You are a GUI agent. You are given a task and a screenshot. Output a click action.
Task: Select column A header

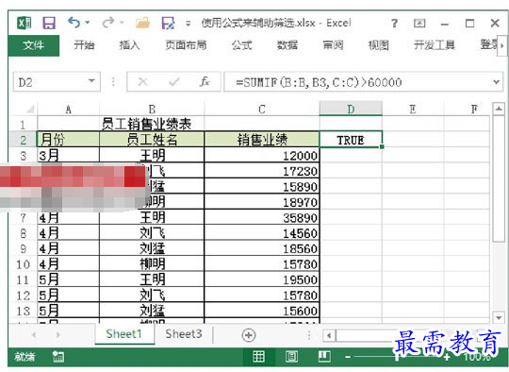pyautogui.click(x=68, y=110)
